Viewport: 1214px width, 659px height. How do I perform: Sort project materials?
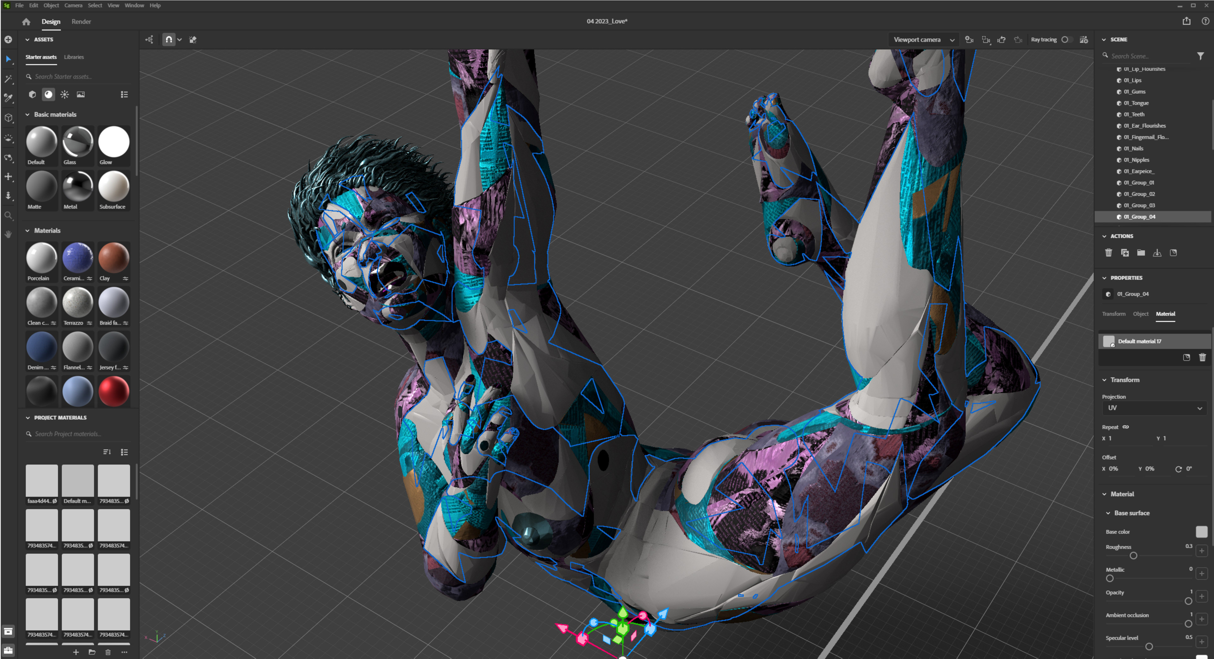pos(107,452)
